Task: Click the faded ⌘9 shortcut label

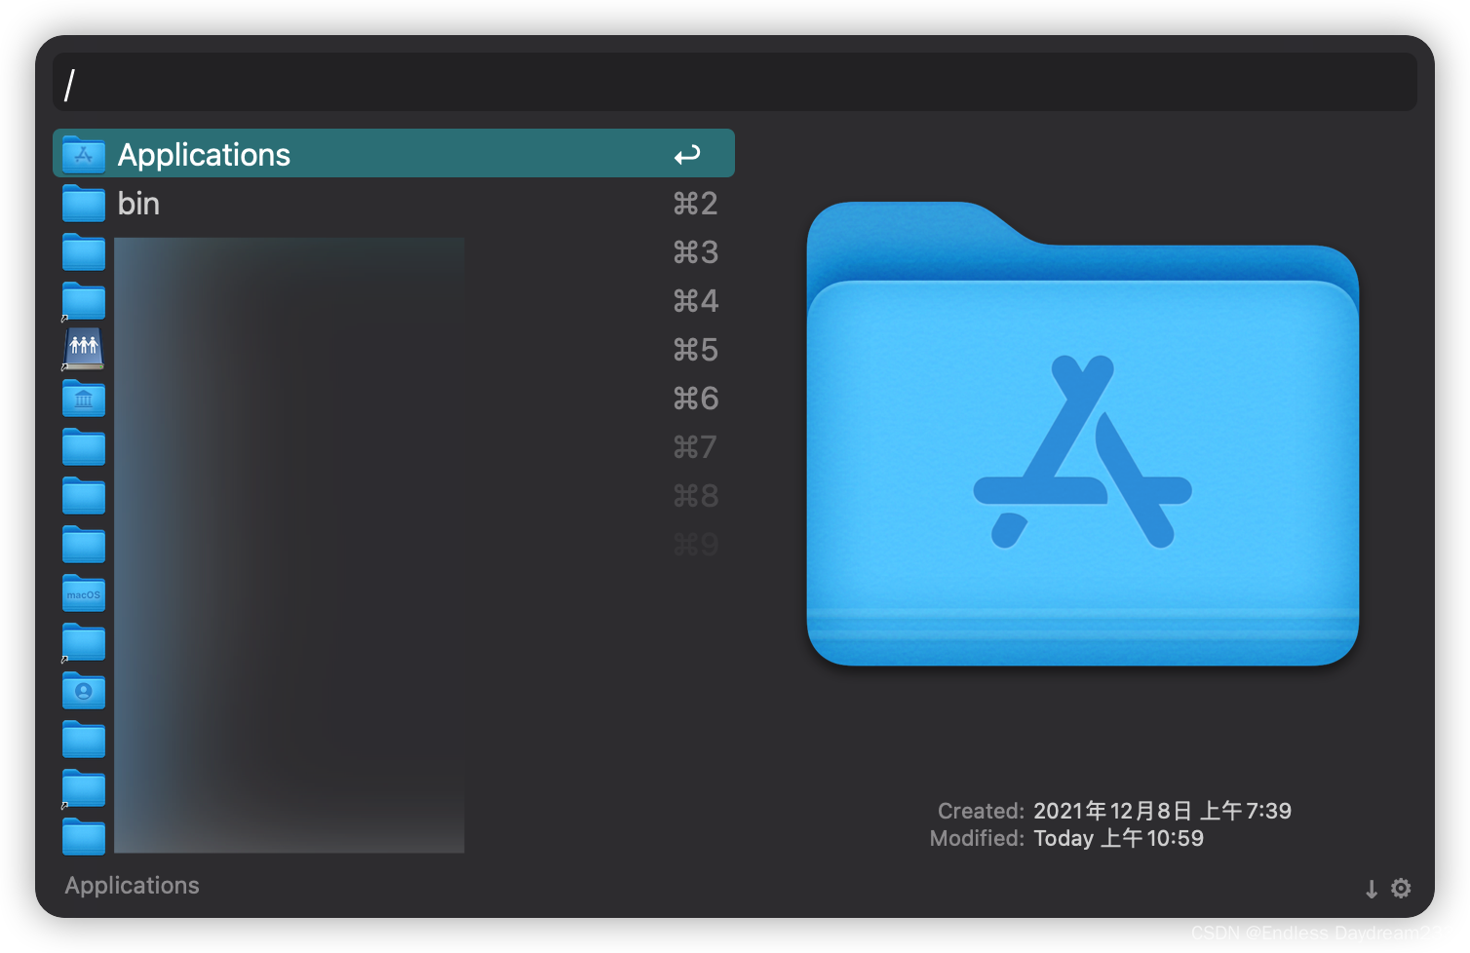Action: [695, 545]
